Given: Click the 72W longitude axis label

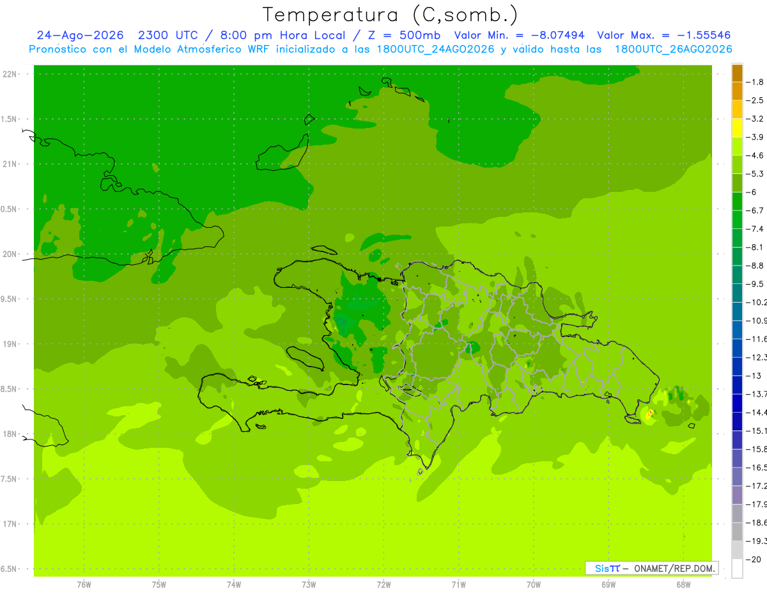Looking at the screenshot, I should click(x=384, y=585).
